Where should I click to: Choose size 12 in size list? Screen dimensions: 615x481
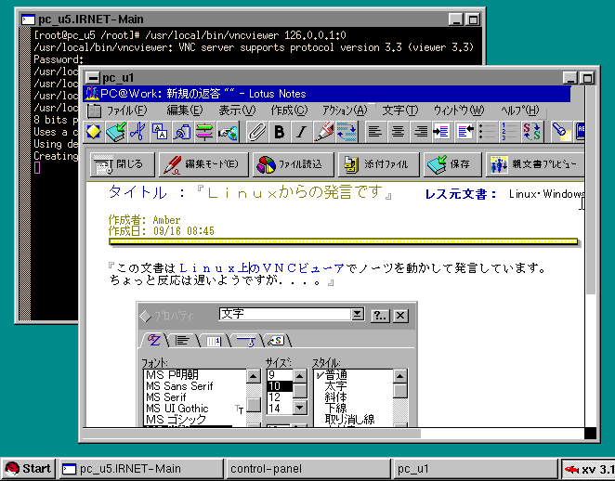point(280,397)
